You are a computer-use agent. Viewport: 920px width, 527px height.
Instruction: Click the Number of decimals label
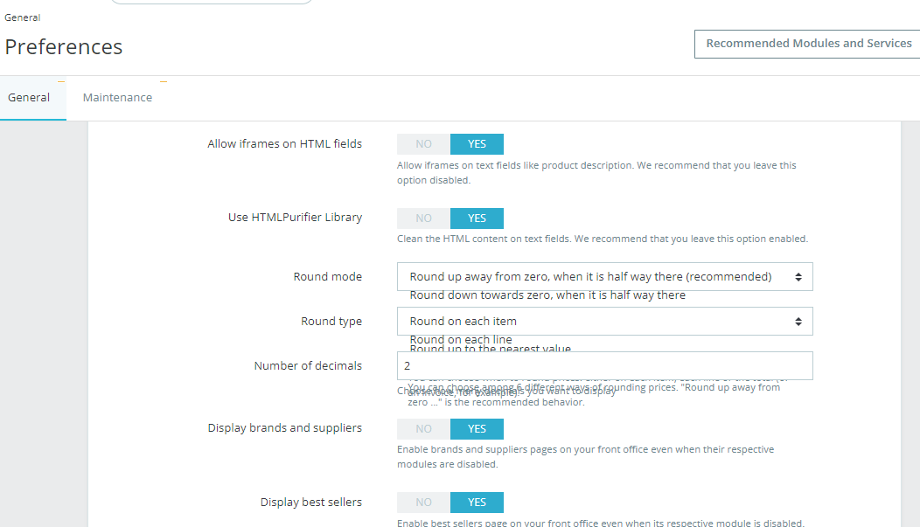[x=308, y=366]
